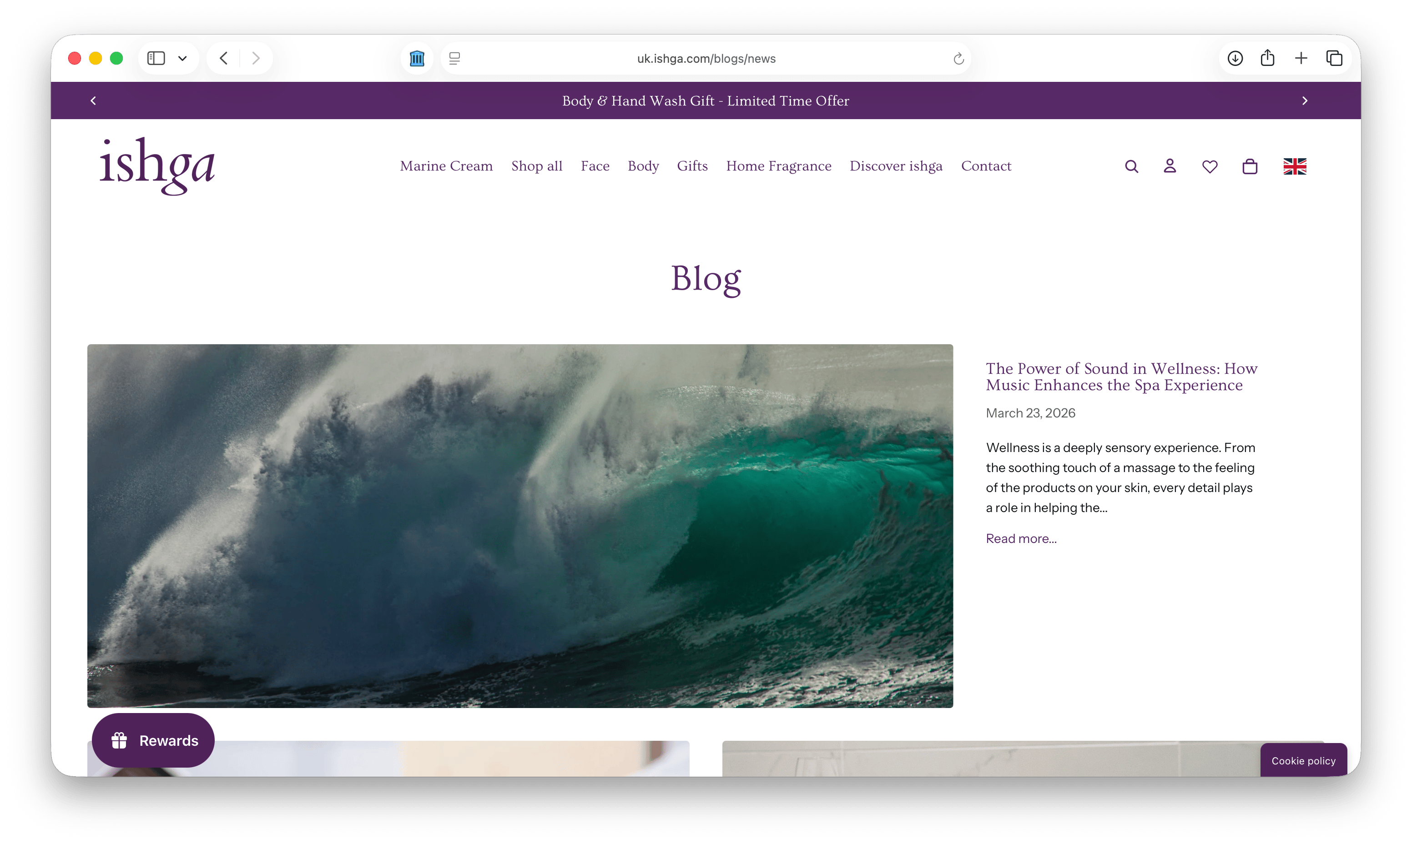Screen dimensions: 1412x844
Task: Open the Discover ishga menu
Action: (895, 166)
